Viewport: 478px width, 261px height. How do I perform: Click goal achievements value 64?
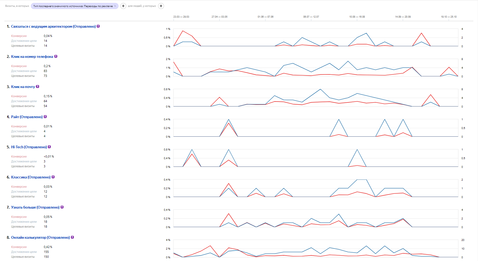[x=45, y=101]
